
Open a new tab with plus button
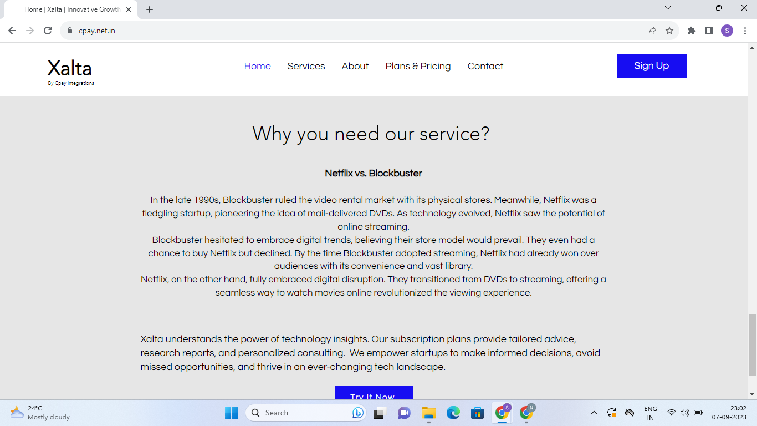(150, 9)
